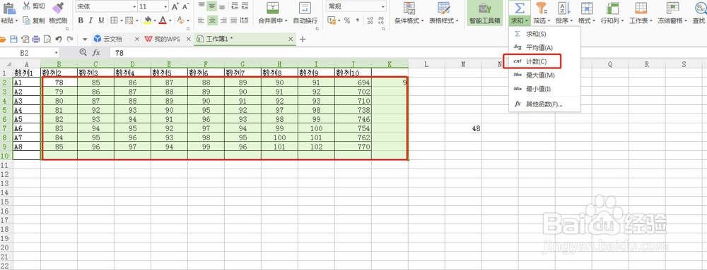Click the Save icon in quick toolbar
Image resolution: width=707 pixels, height=270 pixels.
coord(13,39)
